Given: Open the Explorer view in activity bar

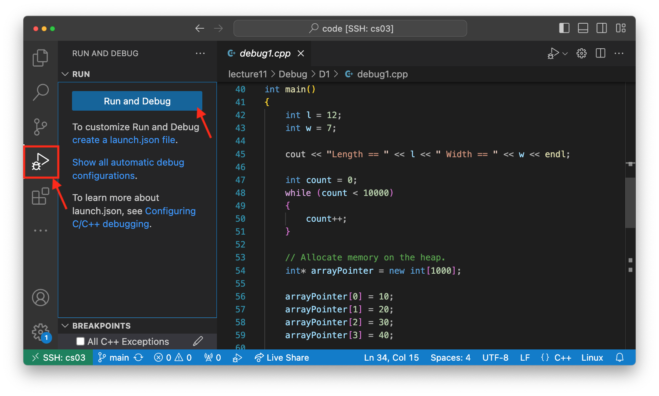Looking at the screenshot, I should point(40,58).
